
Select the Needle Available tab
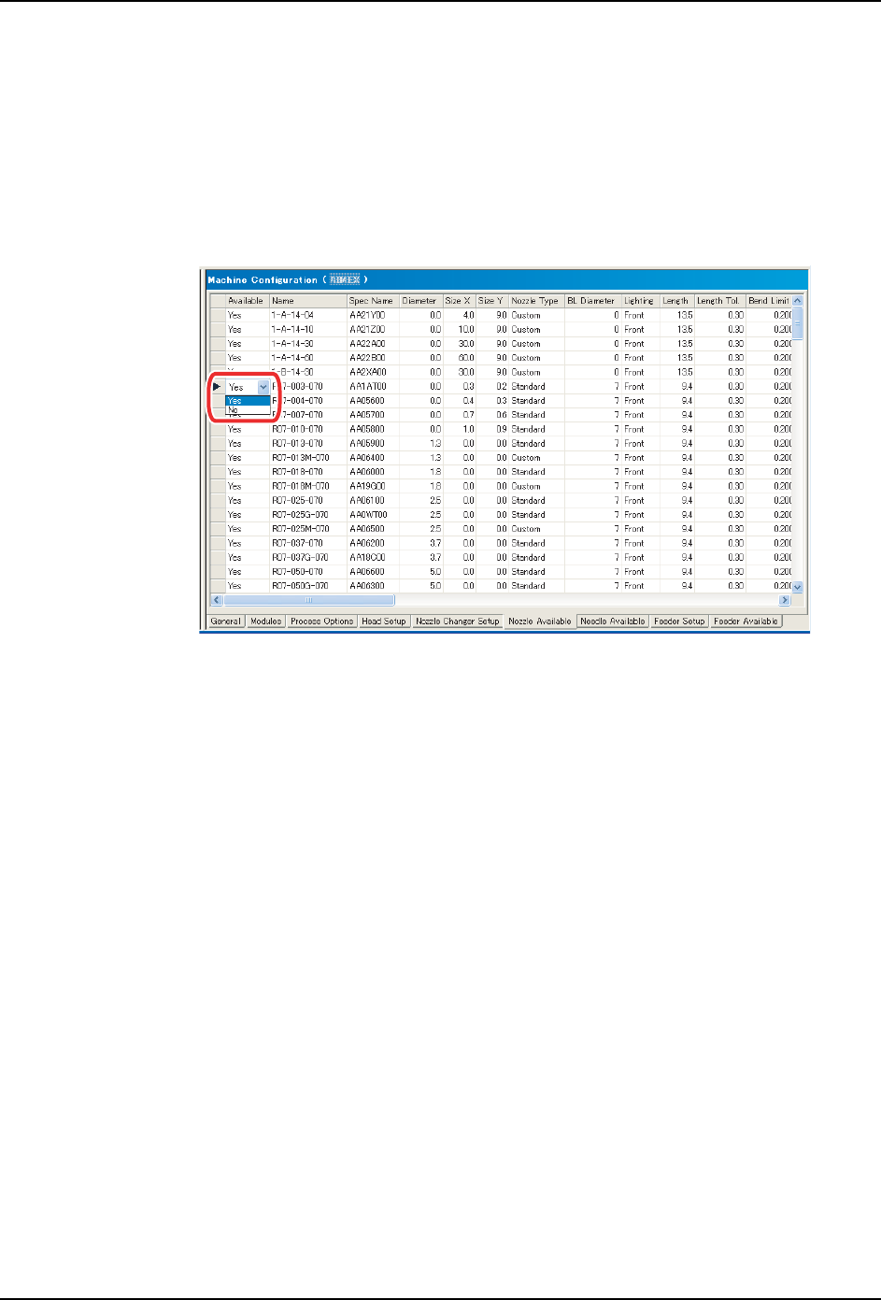pyautogui.click(x=613, y=621)
